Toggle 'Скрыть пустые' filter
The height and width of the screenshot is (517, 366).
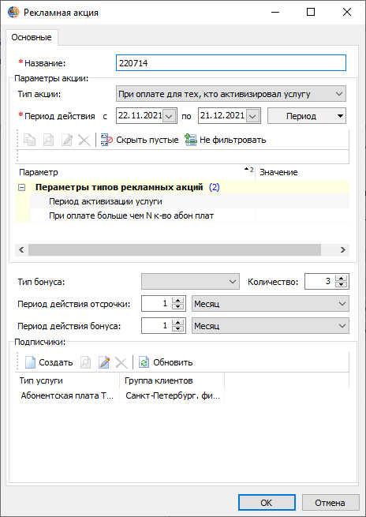click(140, 140)
